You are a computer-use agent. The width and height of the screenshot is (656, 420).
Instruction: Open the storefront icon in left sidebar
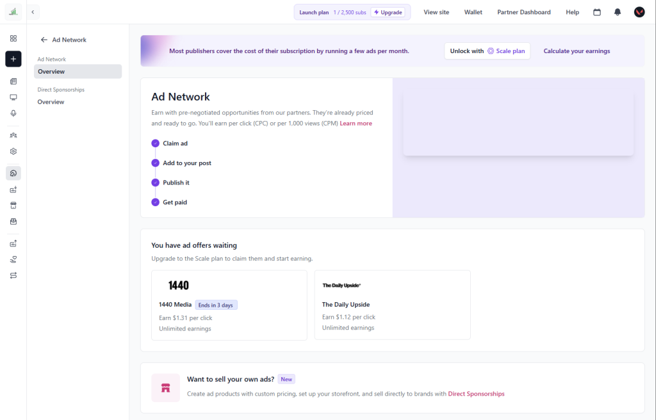(13, 206)
